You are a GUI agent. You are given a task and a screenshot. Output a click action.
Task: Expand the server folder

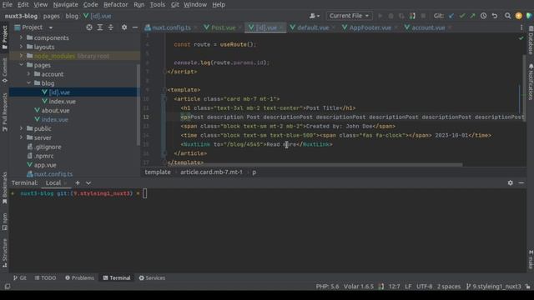(x=21, y=137)
